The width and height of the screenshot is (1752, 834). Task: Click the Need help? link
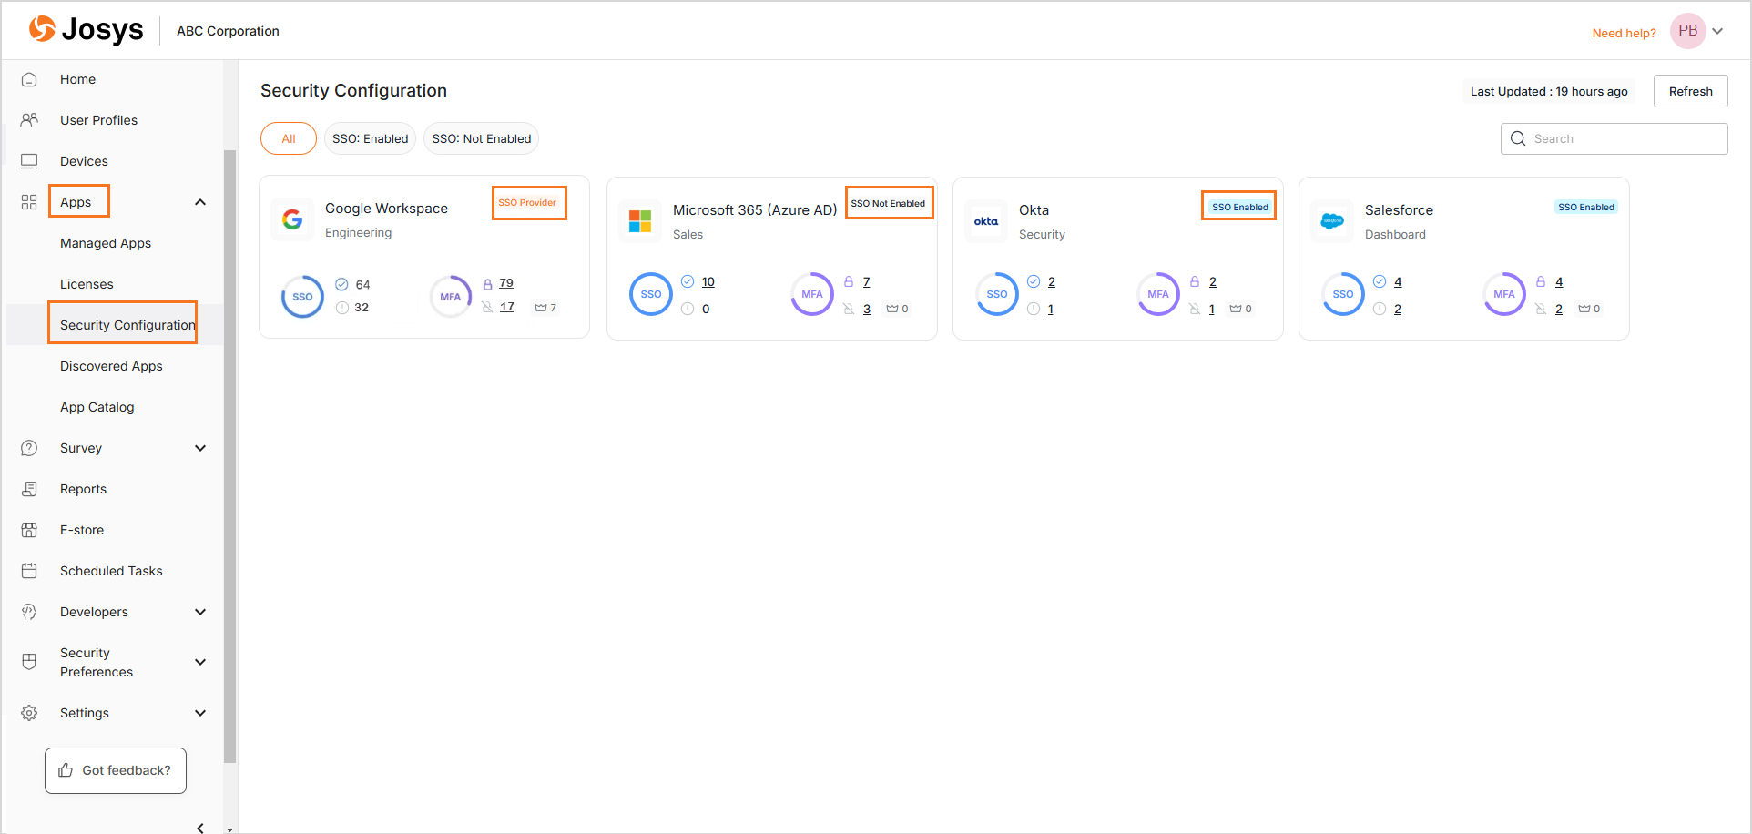[1624, 33]
